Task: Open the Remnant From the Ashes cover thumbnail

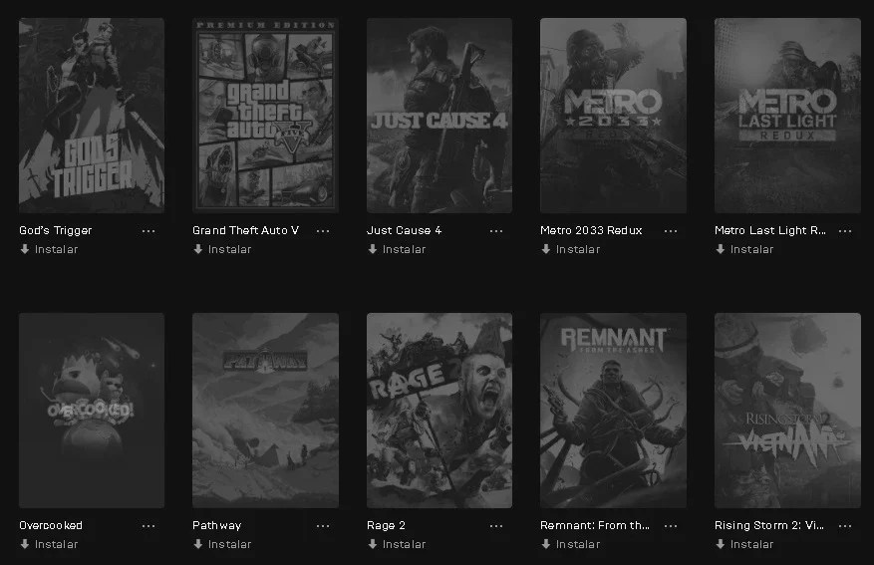Action: pyautogui.click(x=613, y=411)
